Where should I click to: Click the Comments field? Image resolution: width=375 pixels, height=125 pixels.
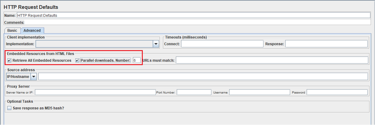198,22
